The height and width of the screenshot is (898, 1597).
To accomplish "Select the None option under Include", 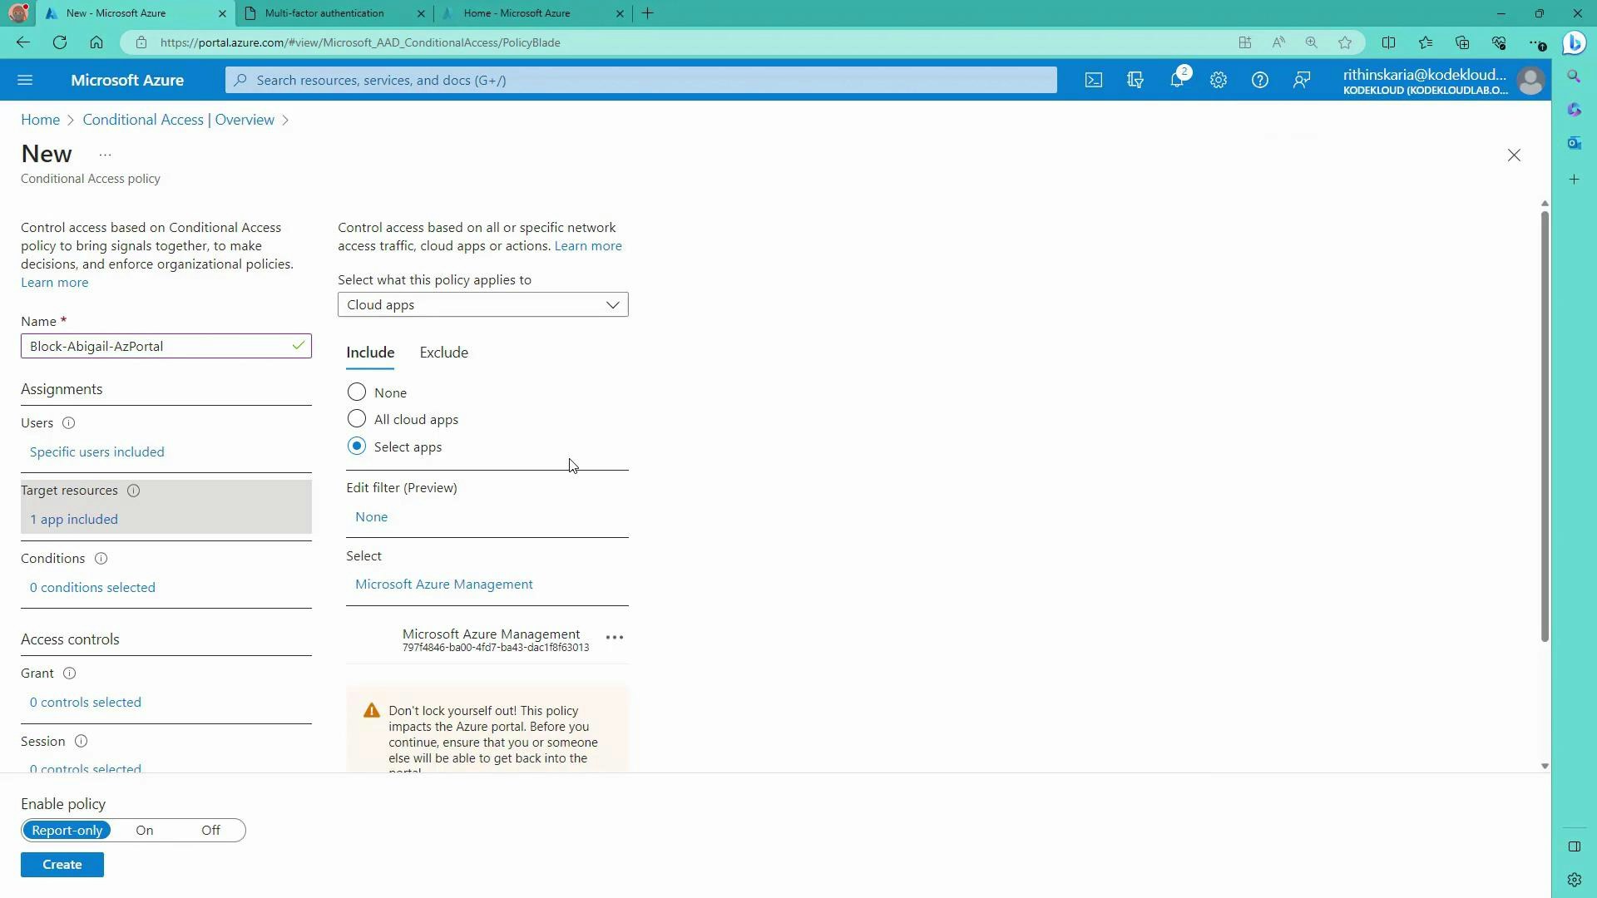I will [357, 392].
